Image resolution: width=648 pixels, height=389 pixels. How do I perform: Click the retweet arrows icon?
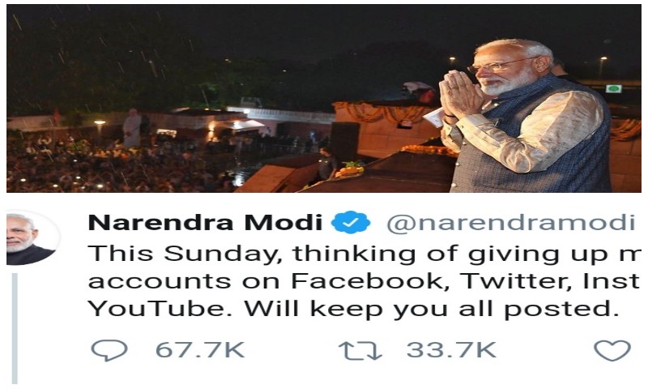click(360, 350)
